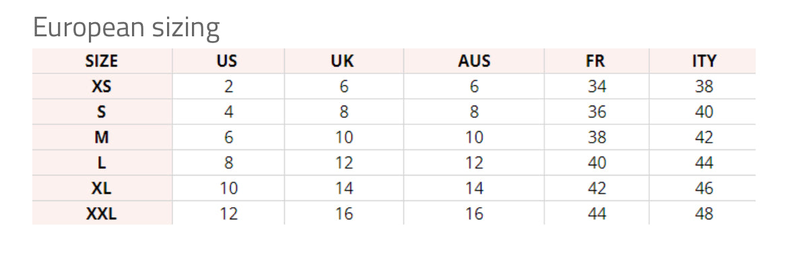Click AUS value 12 in L row

pyautogui.click(x=474, y=163)
